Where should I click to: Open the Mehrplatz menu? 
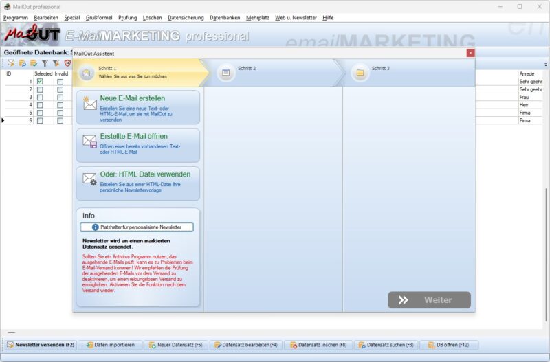coord(257,18)
